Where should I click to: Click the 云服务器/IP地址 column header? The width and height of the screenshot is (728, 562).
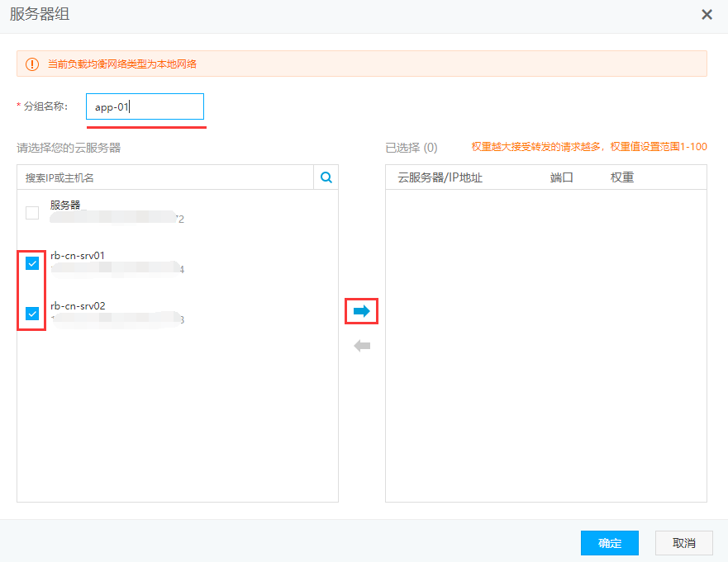coord(440,177)
